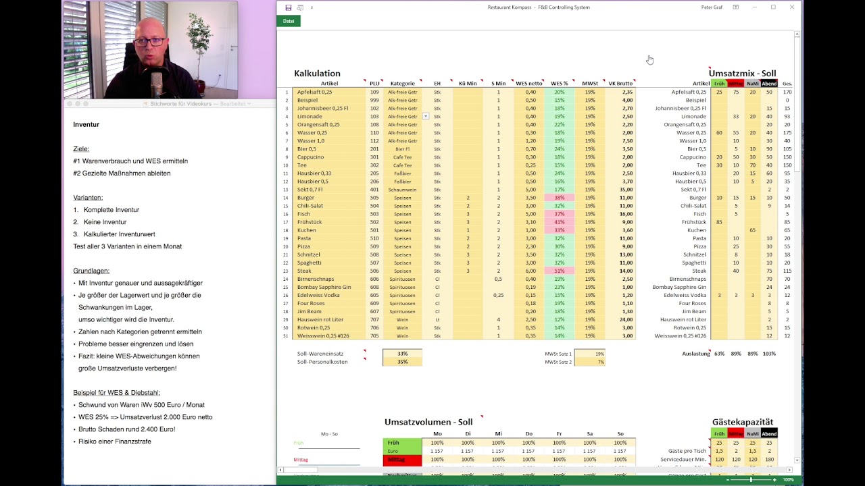Viewport: 865px width, 486px height.
Task: Open Bearbeitet dropdown in Stichworte window title
Action: pyautogui.click(x=249, y=104)
